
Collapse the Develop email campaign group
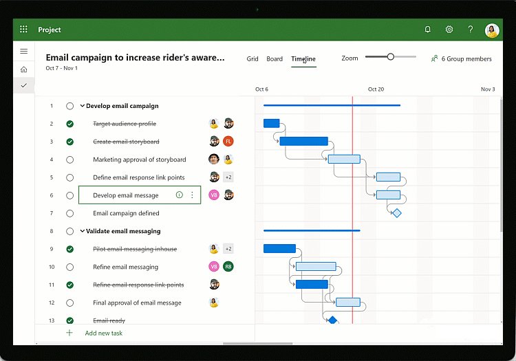pos(83,106)
